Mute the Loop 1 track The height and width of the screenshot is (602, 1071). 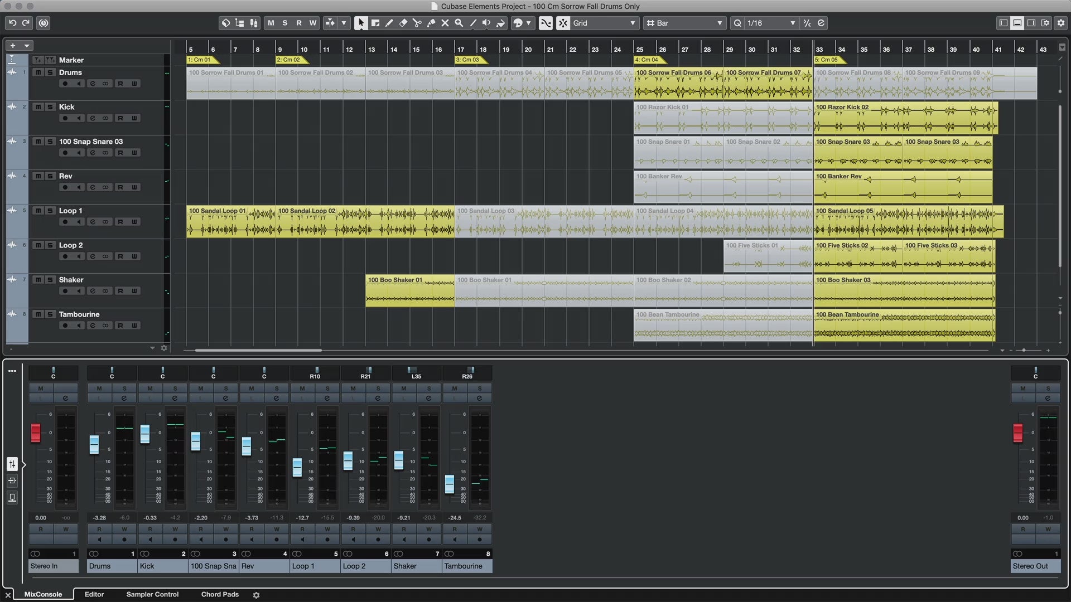click(x=38, y=211)
